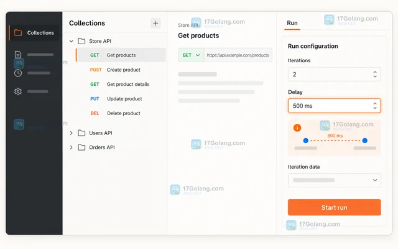Expand the Orders API folder chevron

(x=72, y=148)
